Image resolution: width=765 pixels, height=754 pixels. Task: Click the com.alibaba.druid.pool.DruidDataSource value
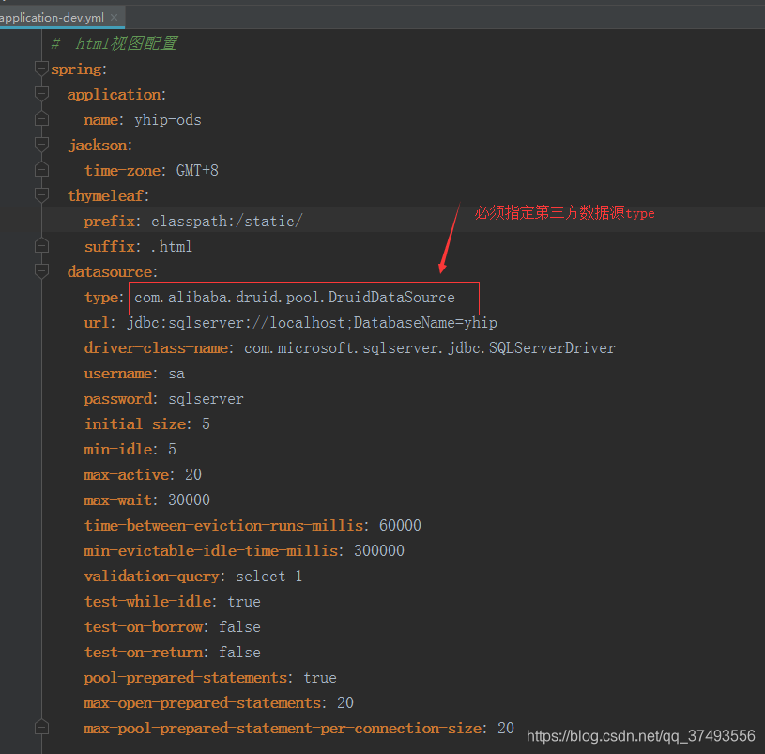point(294,298)
